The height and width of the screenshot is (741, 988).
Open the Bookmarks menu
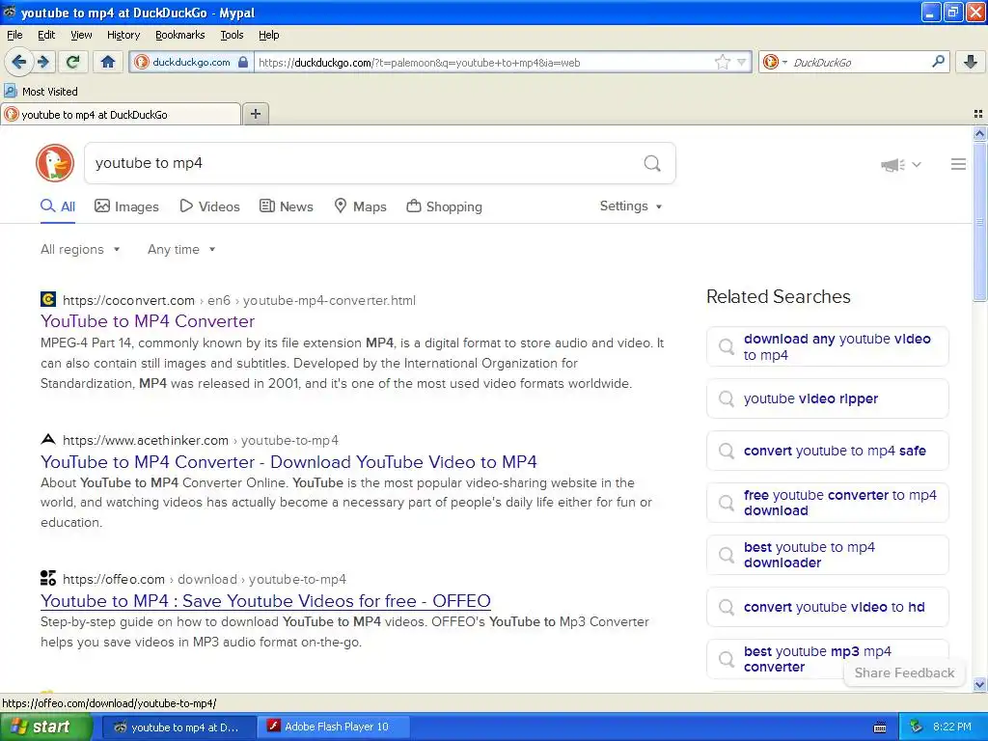pos(179,35)
